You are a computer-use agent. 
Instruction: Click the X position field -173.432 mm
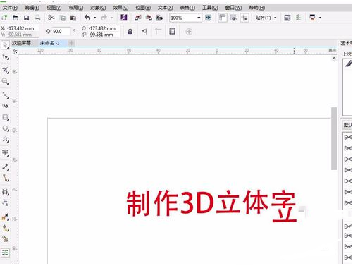[x=23, y=28]
